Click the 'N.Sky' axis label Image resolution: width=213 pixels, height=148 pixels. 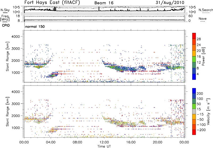click(5, 10)
